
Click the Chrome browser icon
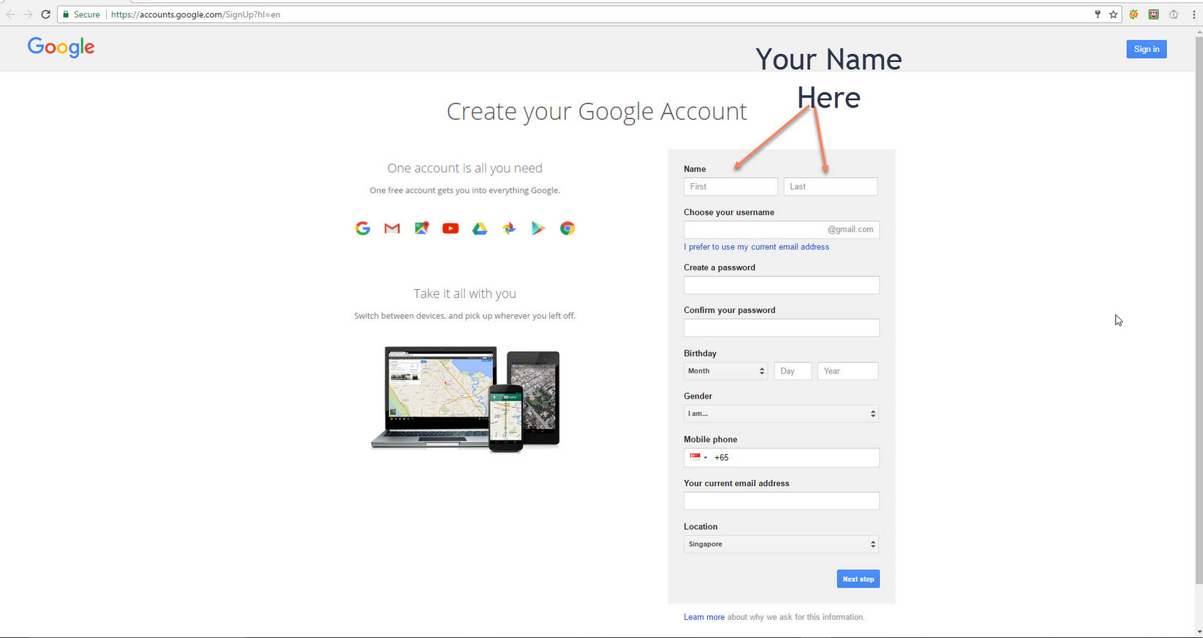tap(567, 229)
